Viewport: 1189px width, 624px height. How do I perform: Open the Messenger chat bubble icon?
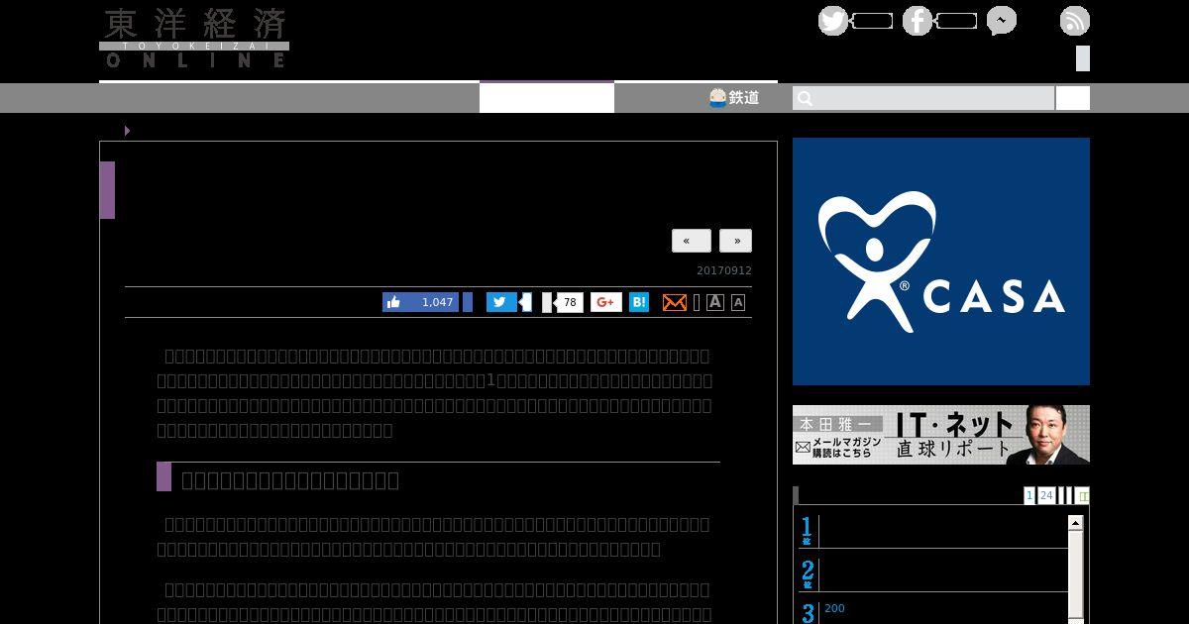point(1002,21)
